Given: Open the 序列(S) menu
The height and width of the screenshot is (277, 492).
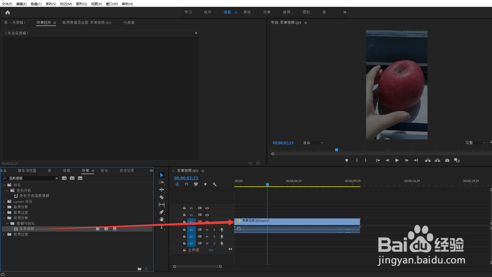Looking at the screenshot, I should [x=51, y=4].
